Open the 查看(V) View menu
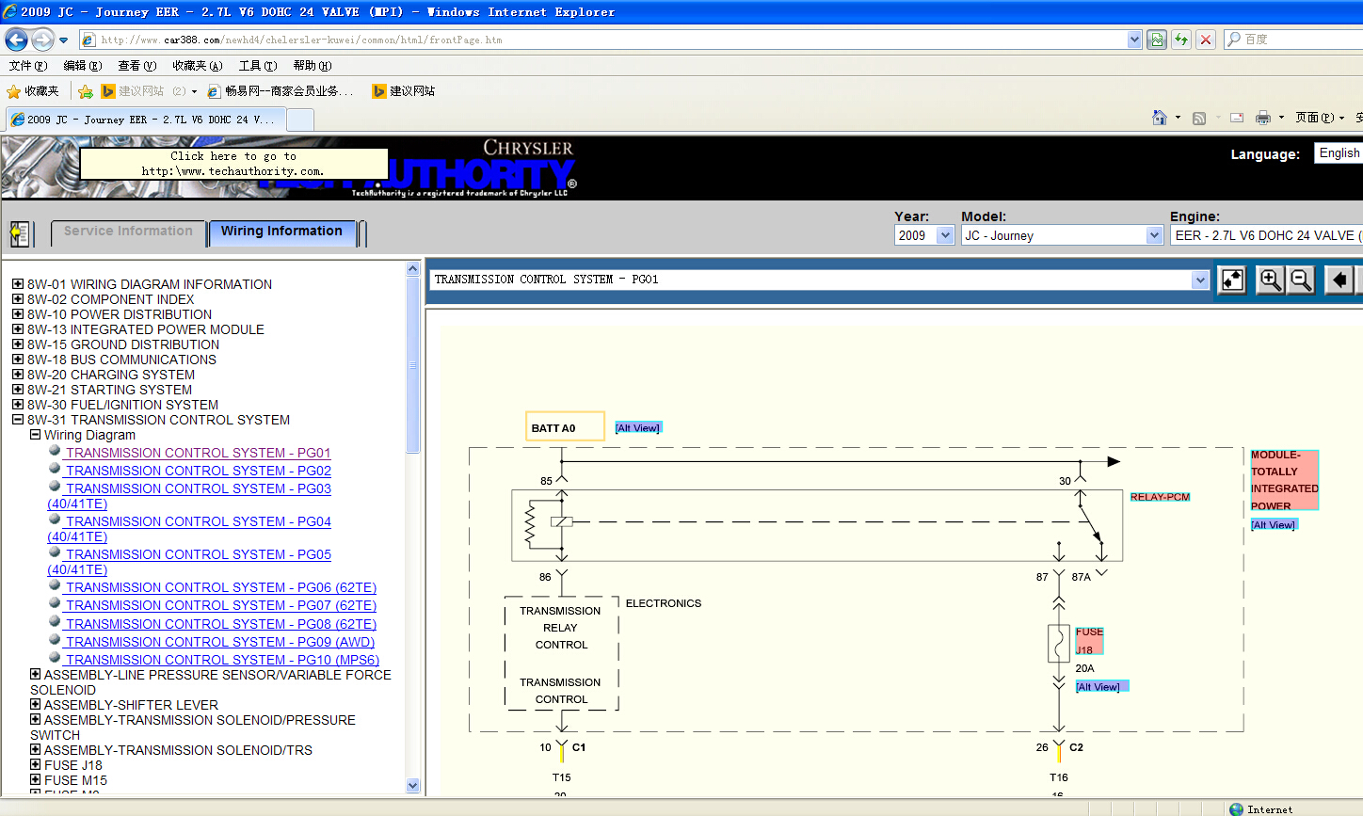The height and width of the screenshot is (816, 1363). pos(136,66)
